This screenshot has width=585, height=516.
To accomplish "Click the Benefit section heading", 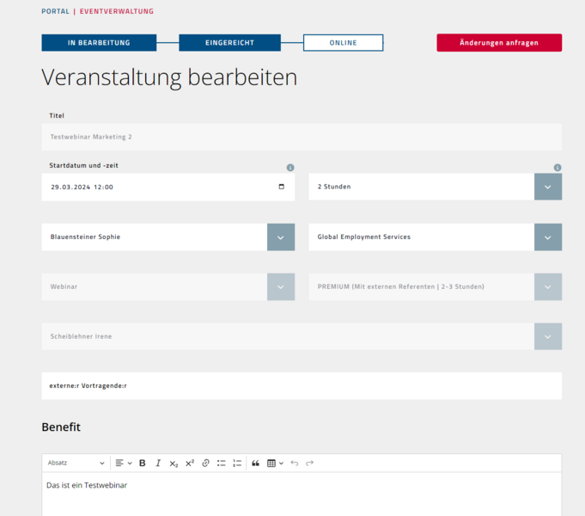I will 61,427.
